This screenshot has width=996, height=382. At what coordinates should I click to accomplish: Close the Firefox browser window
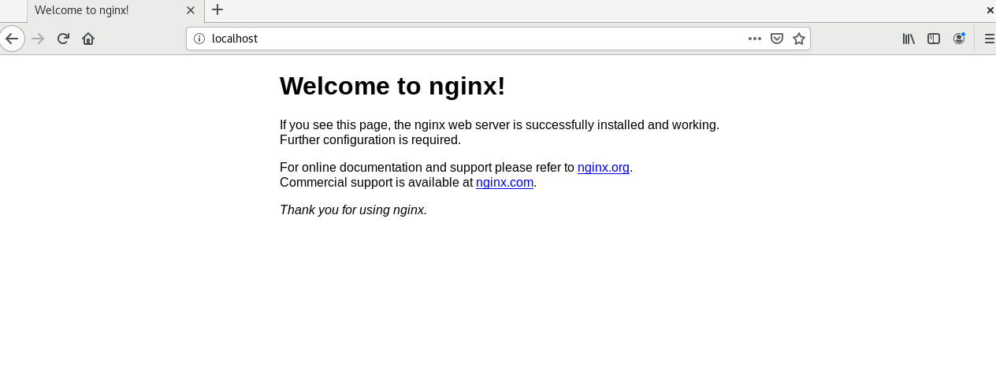pos(990,10)
